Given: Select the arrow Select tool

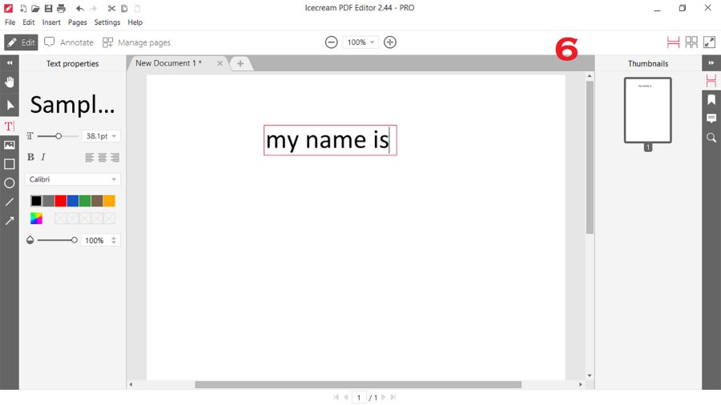Looking at the screenshot, I should [x=9, y=105].
